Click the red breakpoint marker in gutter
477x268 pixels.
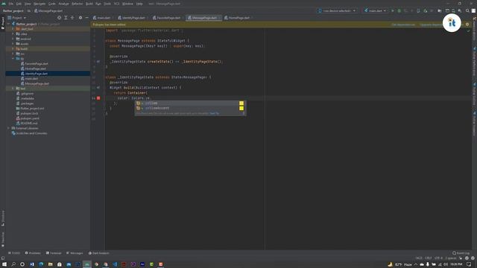(98, 98)
